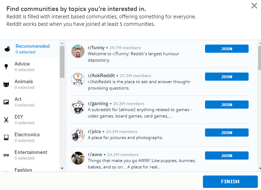261x190 pixels.
Task: Join the r/funny community
Action: pyautogui.click(x=227, y=49)
